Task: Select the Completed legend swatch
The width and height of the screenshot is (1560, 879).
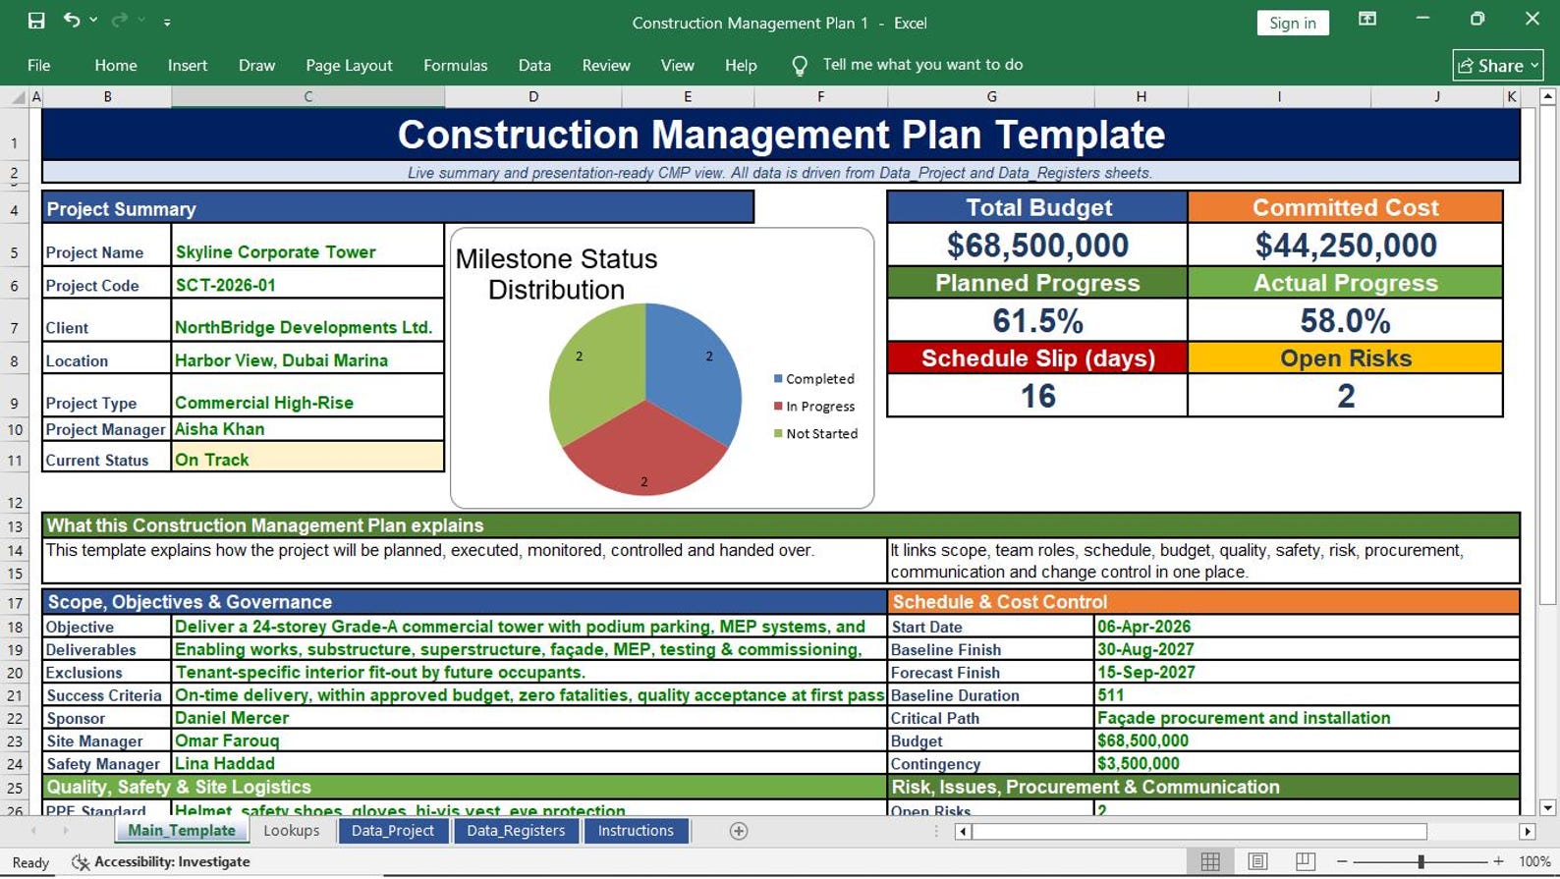Action: coord(778,379)
